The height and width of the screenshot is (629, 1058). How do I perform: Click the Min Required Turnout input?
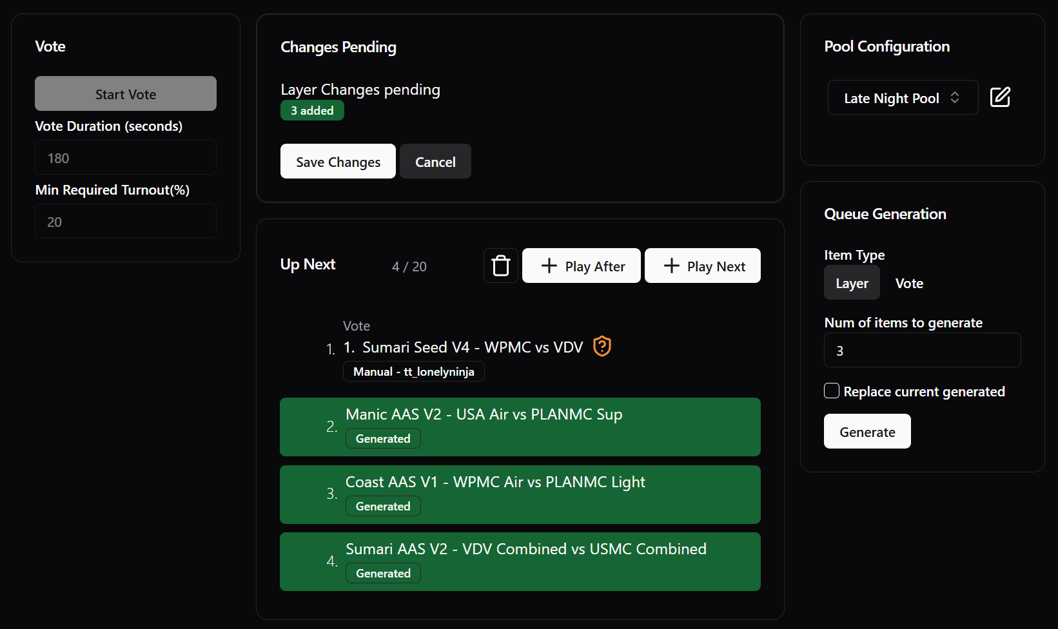tap(126, 221)
